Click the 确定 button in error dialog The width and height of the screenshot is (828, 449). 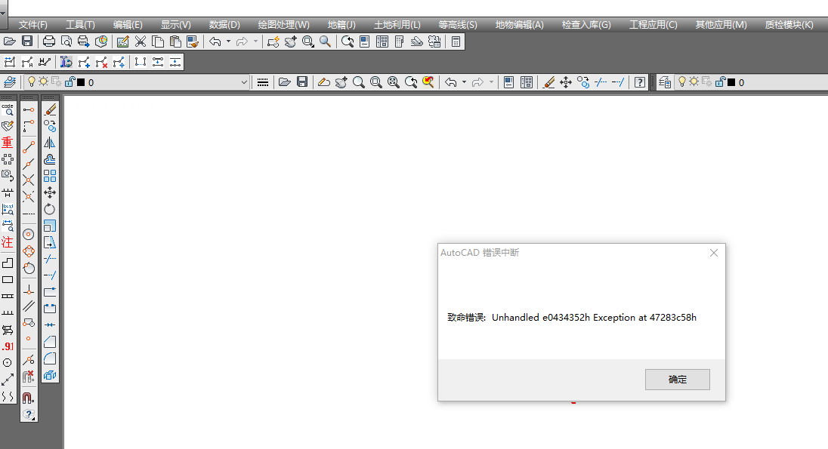pos(677,380)
